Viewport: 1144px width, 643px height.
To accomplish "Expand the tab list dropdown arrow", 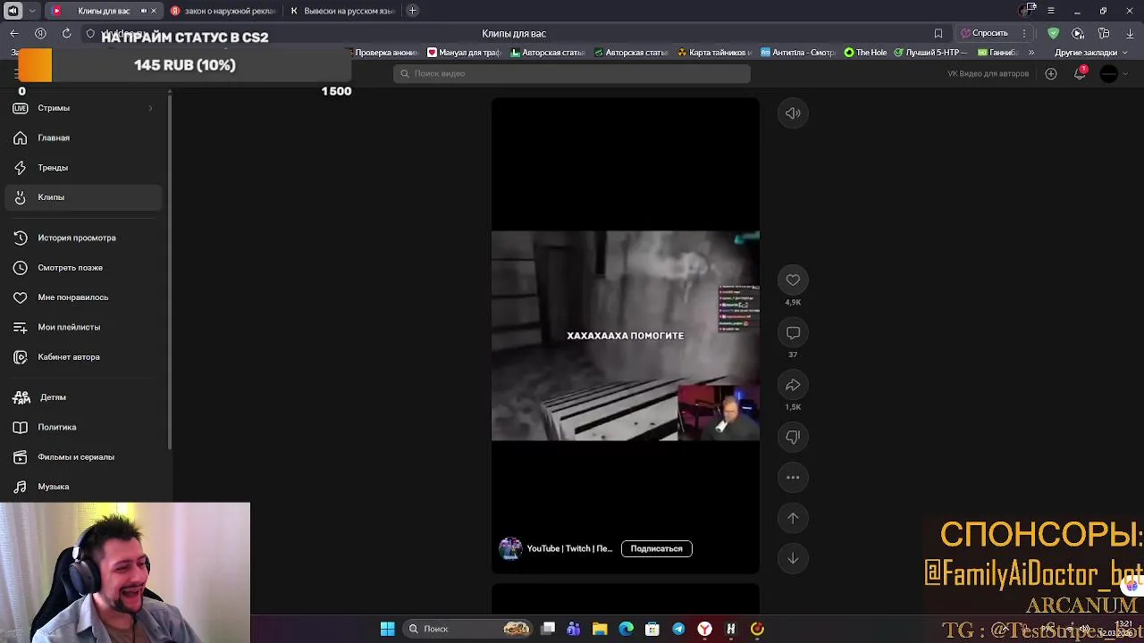I will tap(32, 11).
